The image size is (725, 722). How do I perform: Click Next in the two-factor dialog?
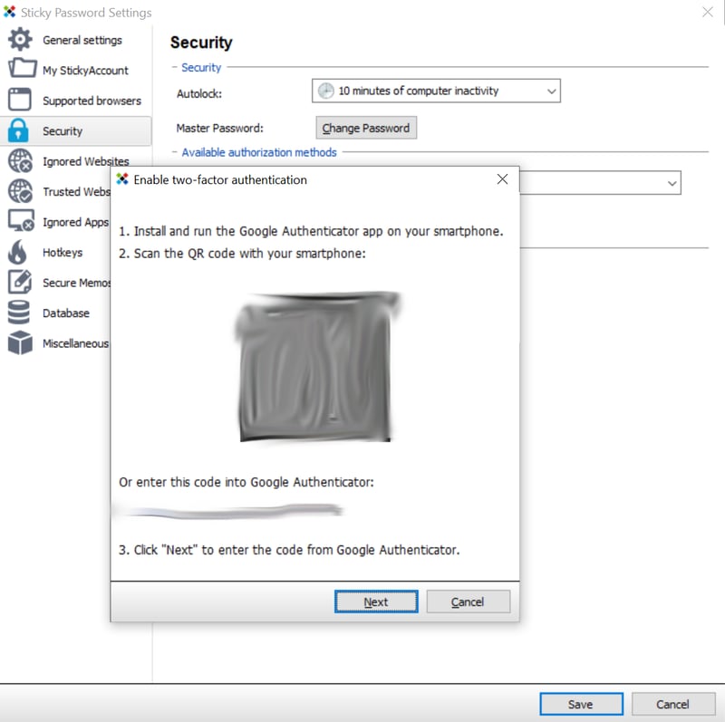[376, 602]
